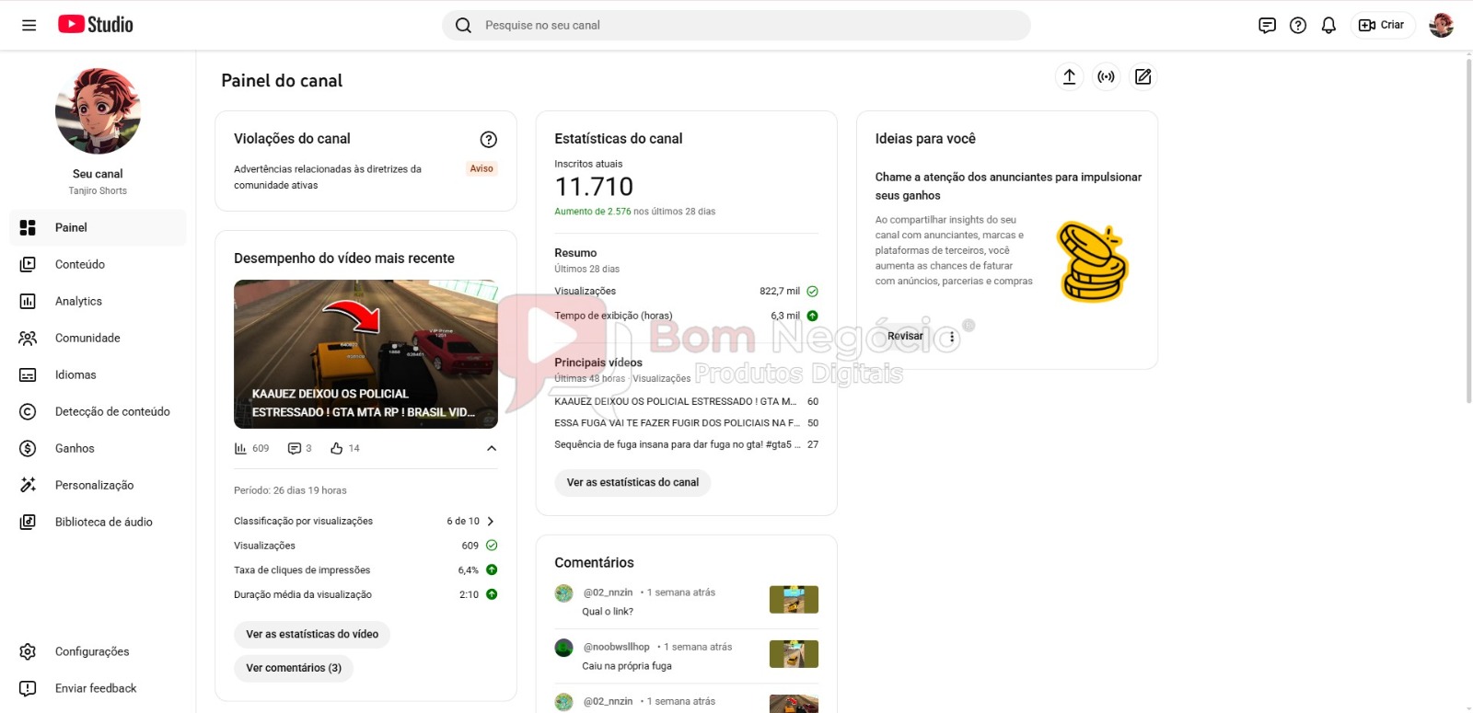Open the three-dot menu next to Revisar
This screenshot has height=713, width=1473.
tap(952, 337)
